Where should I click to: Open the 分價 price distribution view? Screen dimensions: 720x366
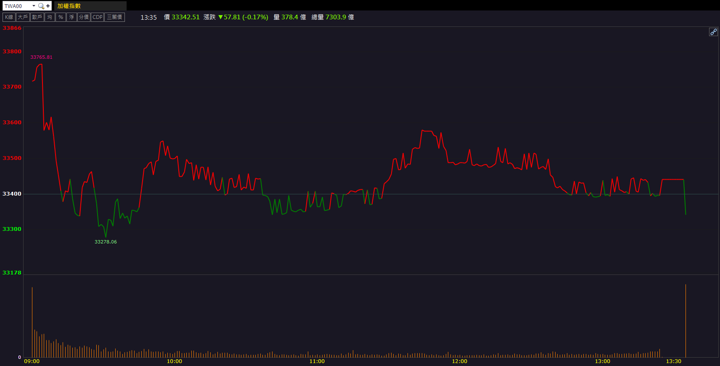(x=84, y=17)
